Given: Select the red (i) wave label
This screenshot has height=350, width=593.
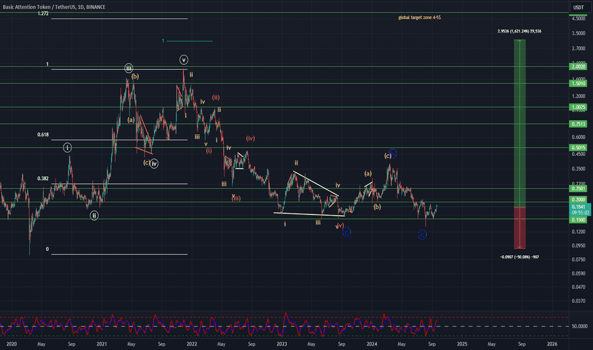Looking at the screenshot, I should [209, 151].
